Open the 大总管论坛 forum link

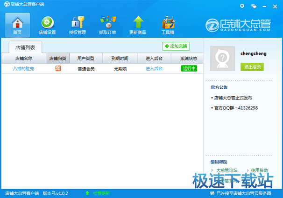pyautogui.click(x=227, y=170)
